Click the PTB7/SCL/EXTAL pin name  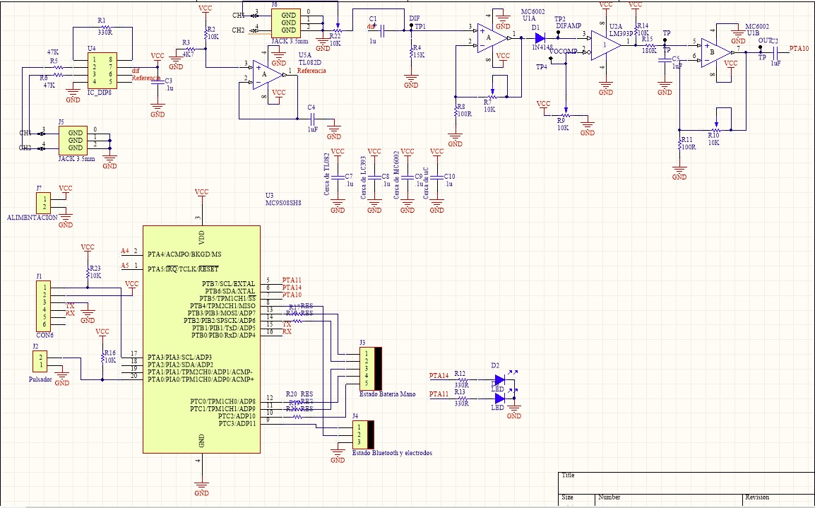pos(229,284)
